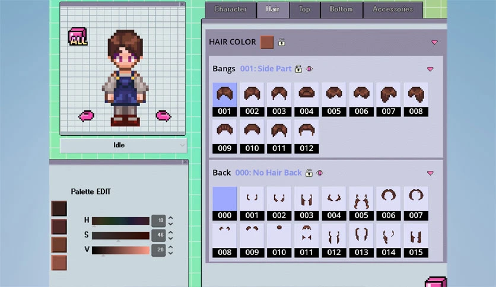Switch to the Top tab

[304, 9]
